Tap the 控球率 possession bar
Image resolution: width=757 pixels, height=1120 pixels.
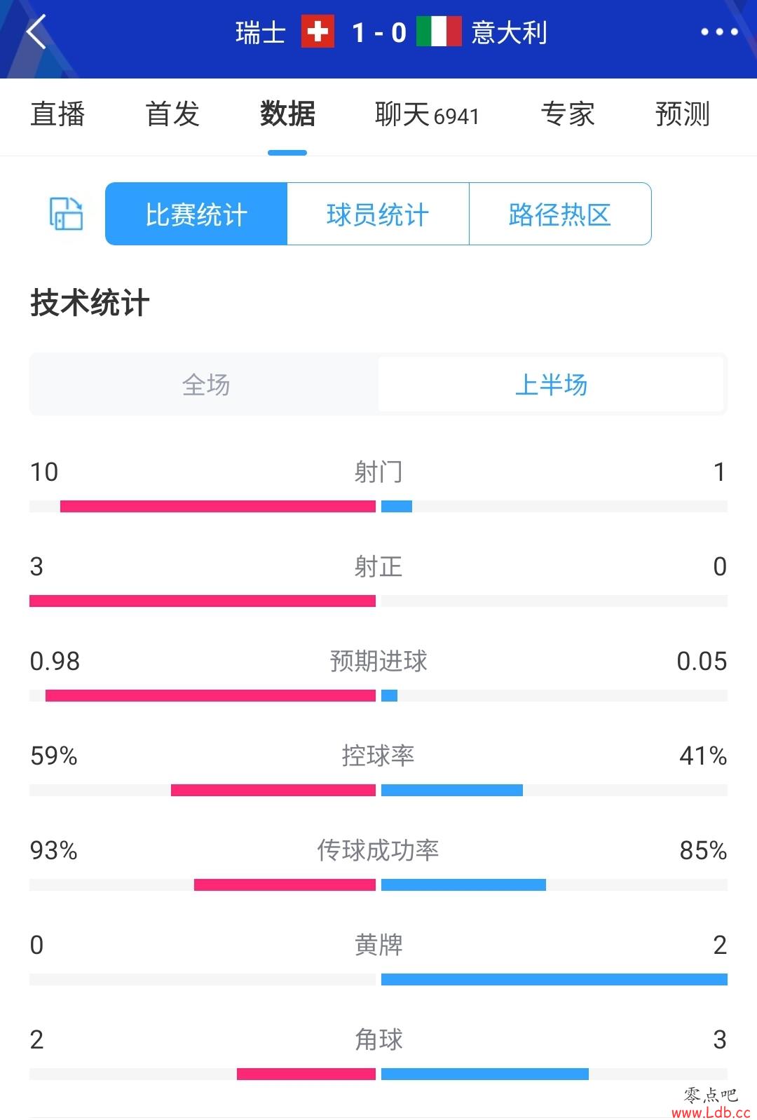tap(378, 790)
